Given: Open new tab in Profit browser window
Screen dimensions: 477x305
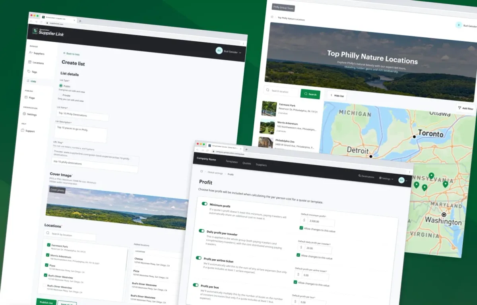Looking at the screenshot, I should click(x=246, y=149).
